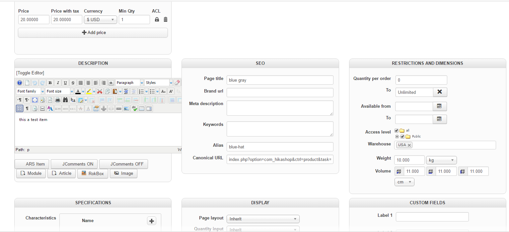Click the Toggle Editor link
Screen dimensions: 509x232
click(30, 73)
